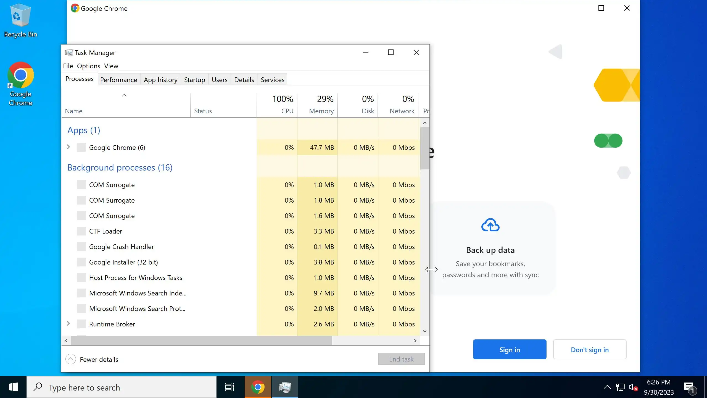The image size is (707, 398).
Task: Expand the Google Chrome (6) process group
Action: (x=68, y=147)
